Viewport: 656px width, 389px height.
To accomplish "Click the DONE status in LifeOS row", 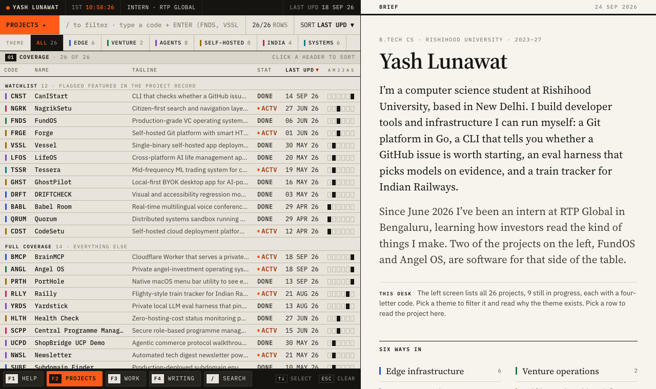I will [265, 158].
